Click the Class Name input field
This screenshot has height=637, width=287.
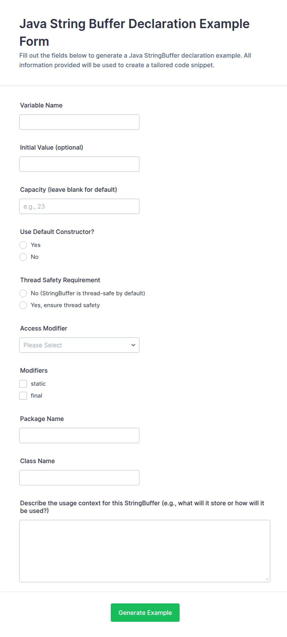79,478
